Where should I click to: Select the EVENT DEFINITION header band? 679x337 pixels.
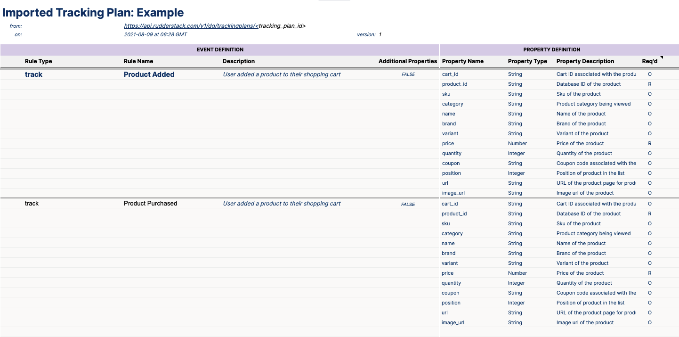(x=220, y=49)
